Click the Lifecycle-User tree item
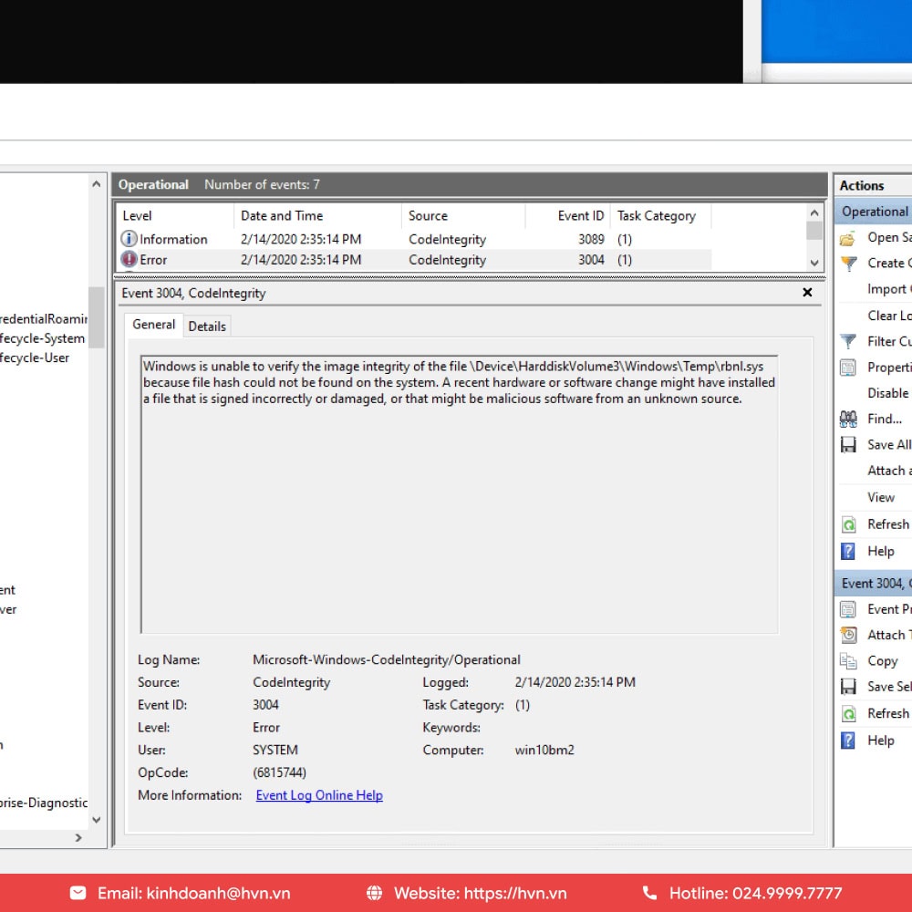The image size is (912, 912). (35, 358)
